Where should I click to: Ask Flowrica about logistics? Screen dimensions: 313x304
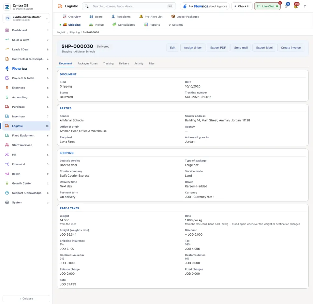(x=205, y=6)
